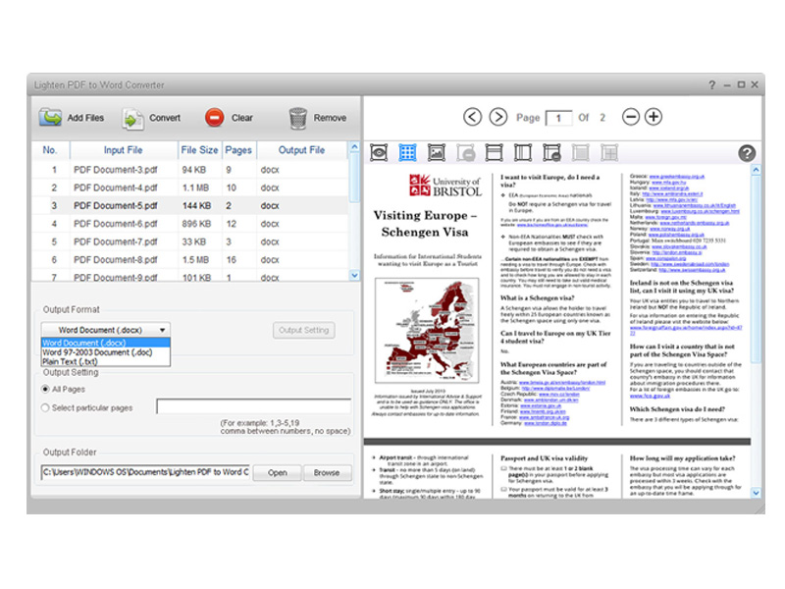
Task: Zoom in using the plus control
Action: pyautogui.click(x=654, y=116)
